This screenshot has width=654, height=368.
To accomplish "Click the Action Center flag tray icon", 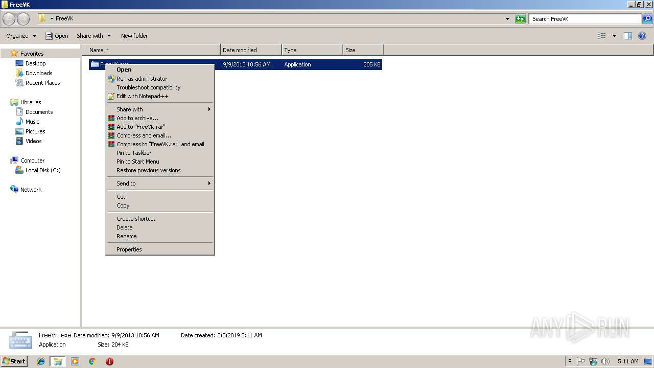I will (581, 361).
